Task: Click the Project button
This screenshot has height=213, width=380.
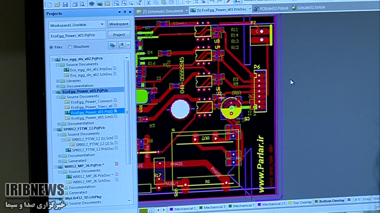Action: 119,35
